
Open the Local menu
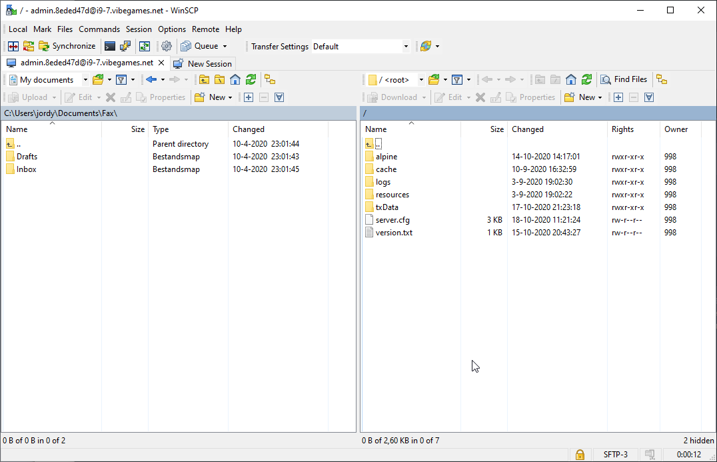click(x=18, y=29)
